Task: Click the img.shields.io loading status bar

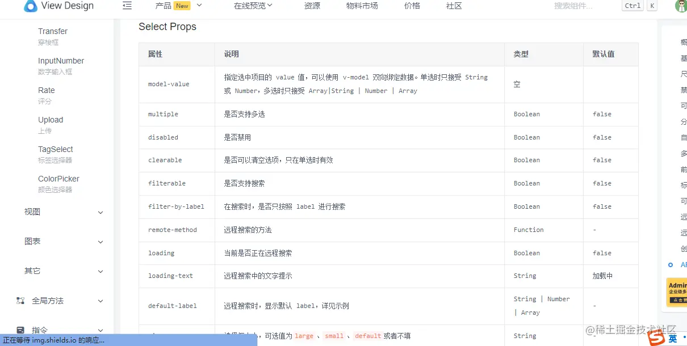Action: 128,340
